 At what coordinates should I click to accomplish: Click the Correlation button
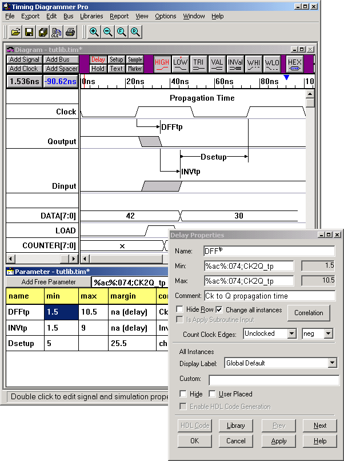309,313
